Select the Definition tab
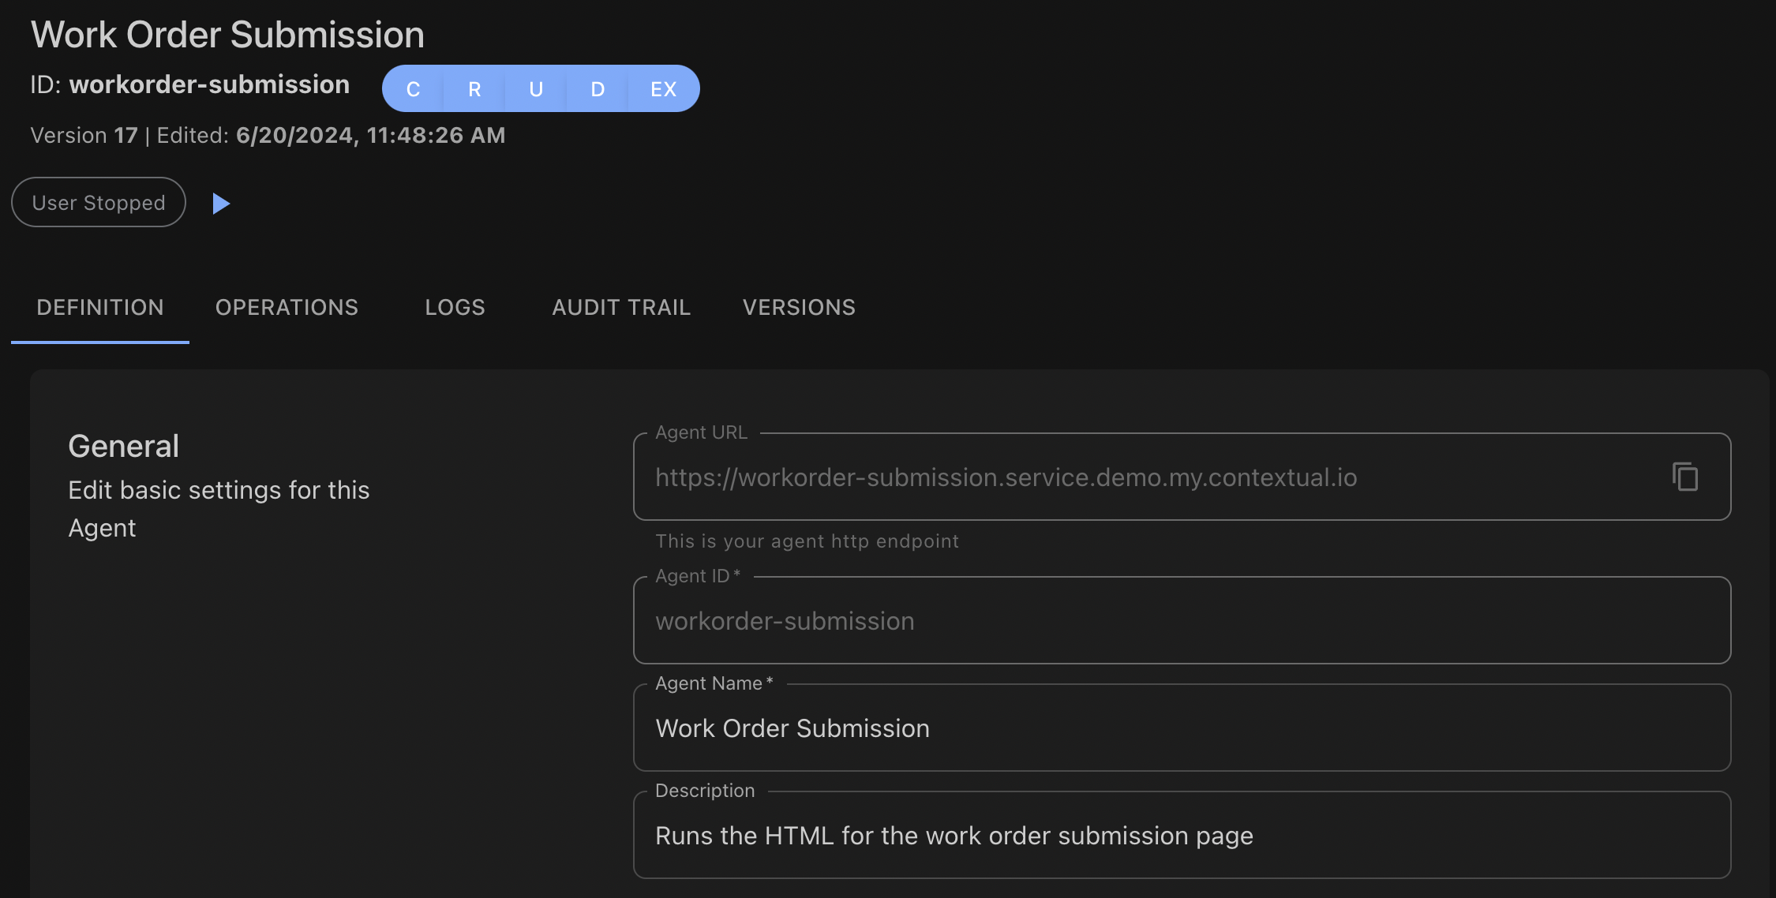 (100, 307)
